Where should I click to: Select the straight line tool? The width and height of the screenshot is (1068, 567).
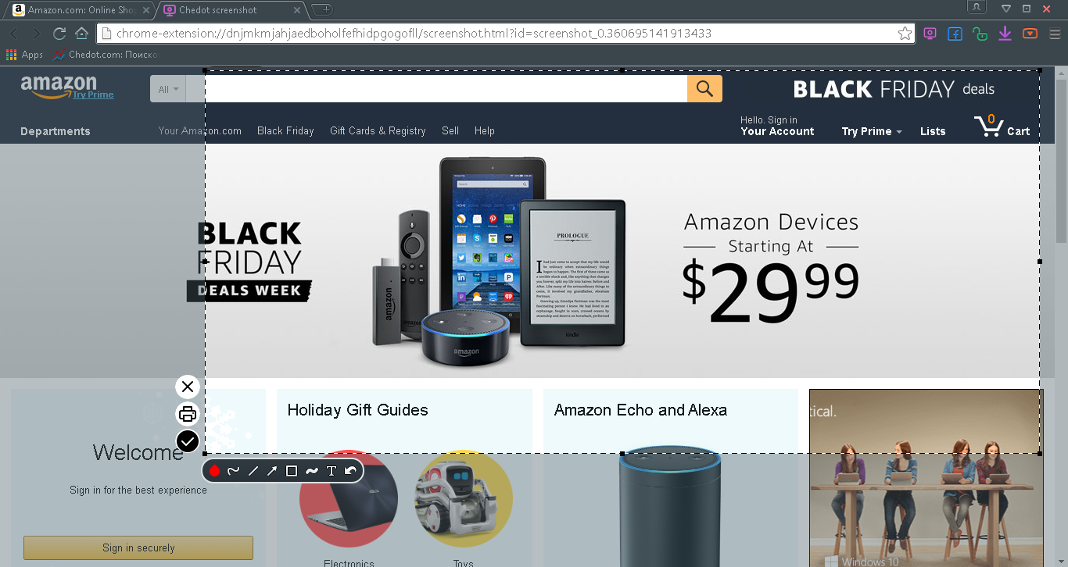tap(253, 471)
